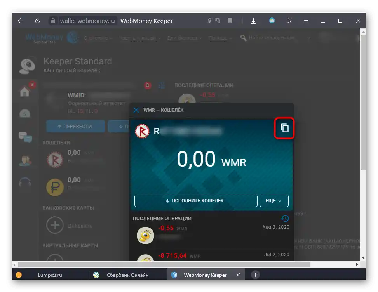Open the -8 715,64 WMR transaction

tap(212, 256)
